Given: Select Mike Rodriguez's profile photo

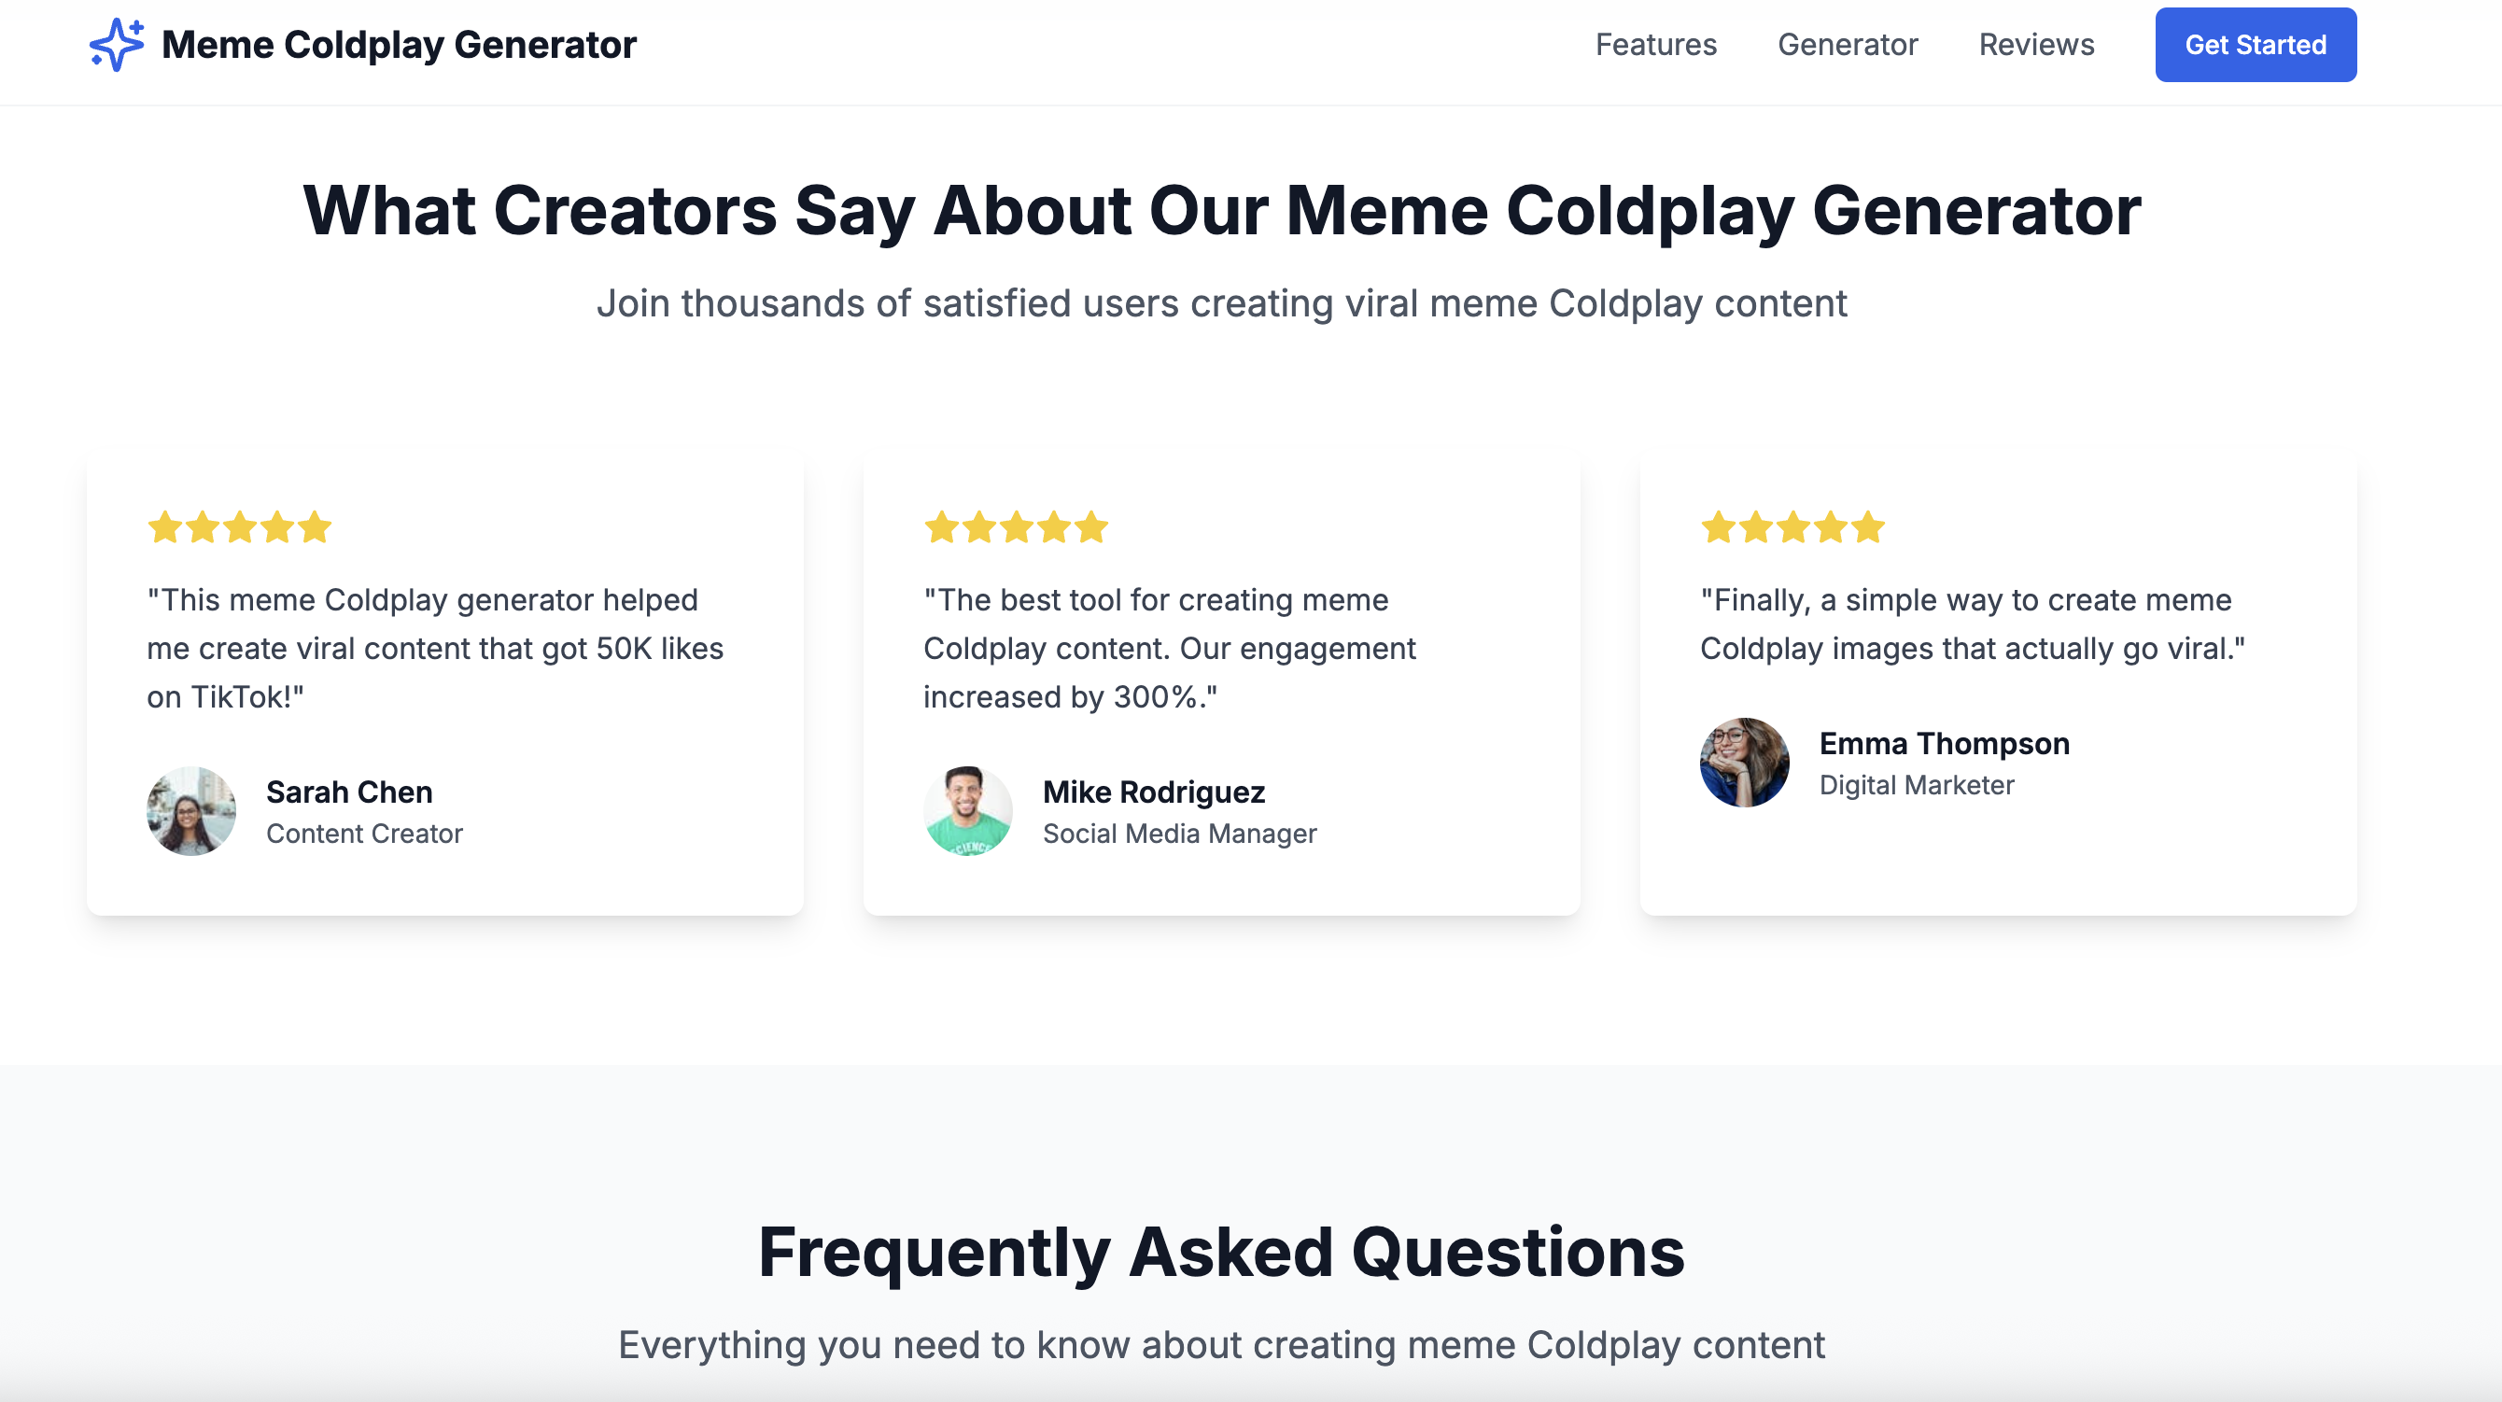Looking at the screenshot, I should pyautogui.click(x=967, y=811).
